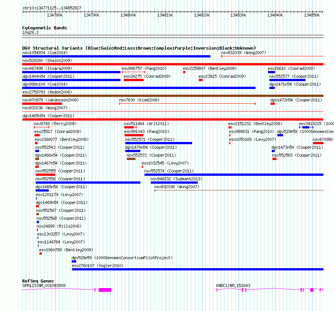Image resolution: width=334 pixels, height=311 pixels.
Task: Click the large GPR123 magenta exon block
Action: [105, 290]
